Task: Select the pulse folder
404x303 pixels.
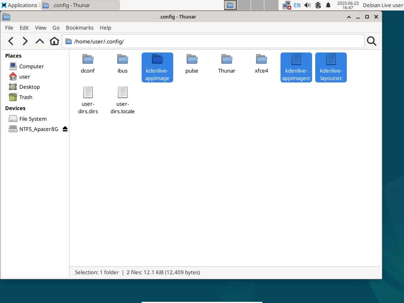Action: pyautogui.click(x=192, y=64)
